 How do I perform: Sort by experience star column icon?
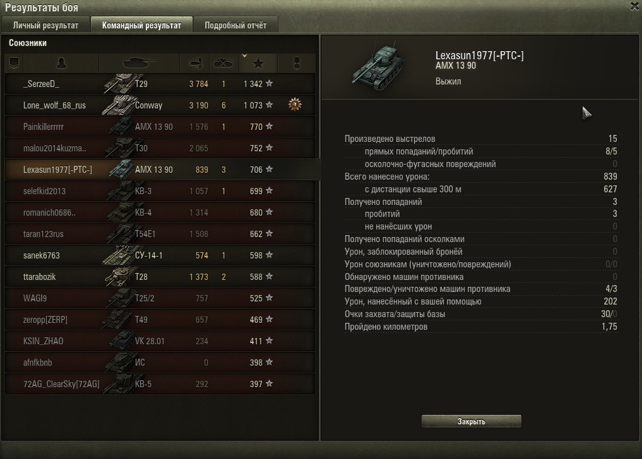[x=258, y=63]
